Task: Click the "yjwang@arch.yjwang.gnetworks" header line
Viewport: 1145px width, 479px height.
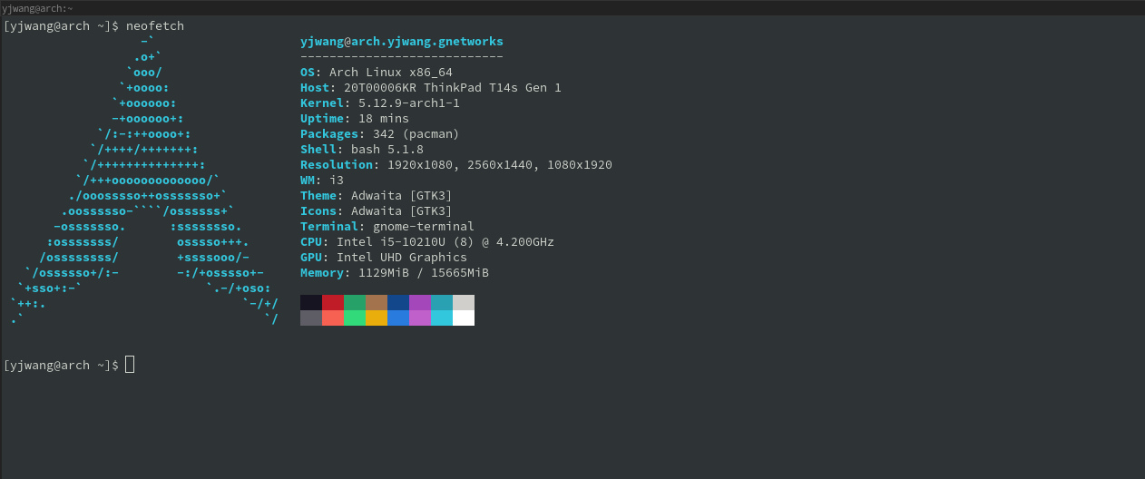Action: pyautogui.click(x=402, y=42)
